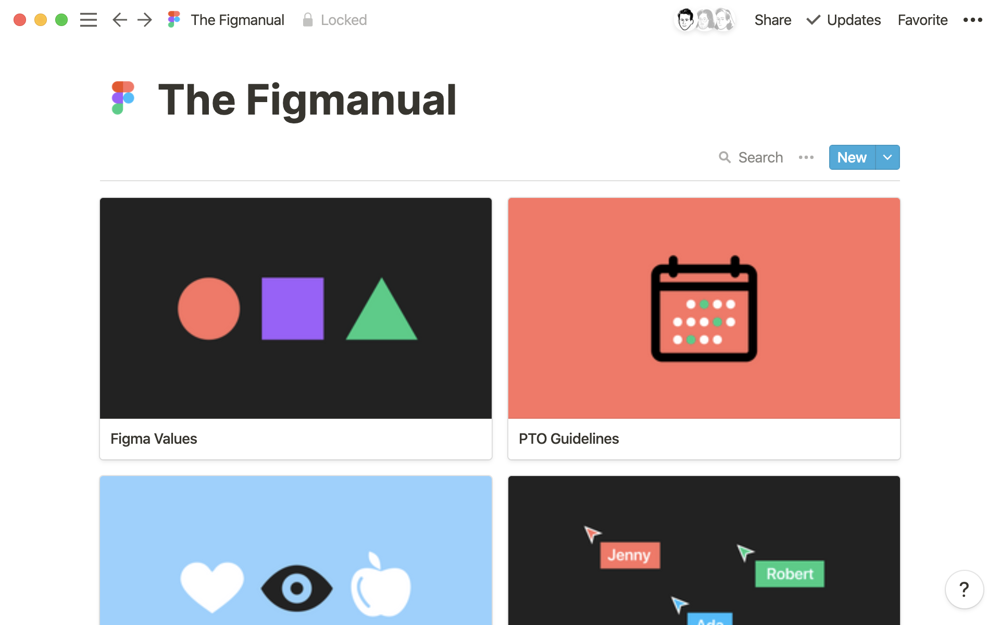Click the Updates checkmark icon
This screenshot has width=1000, height=625.
pyautogui.click(x=811, y=19)
